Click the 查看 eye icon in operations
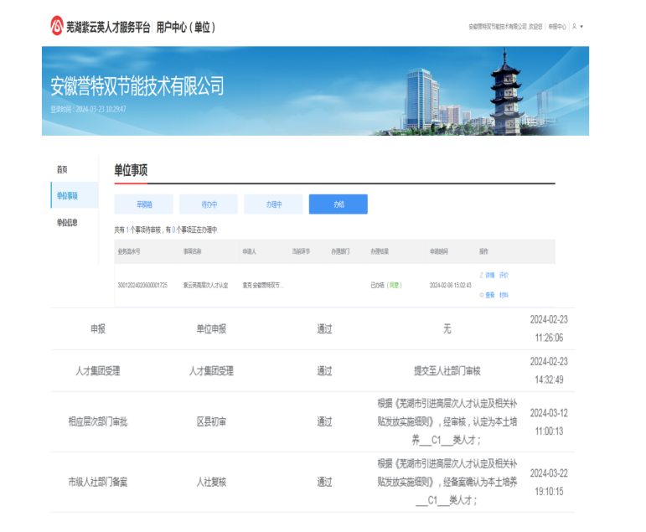 click(483, 295)
